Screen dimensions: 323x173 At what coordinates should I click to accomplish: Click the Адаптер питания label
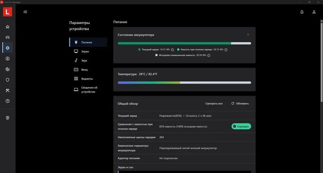(128, 158)
